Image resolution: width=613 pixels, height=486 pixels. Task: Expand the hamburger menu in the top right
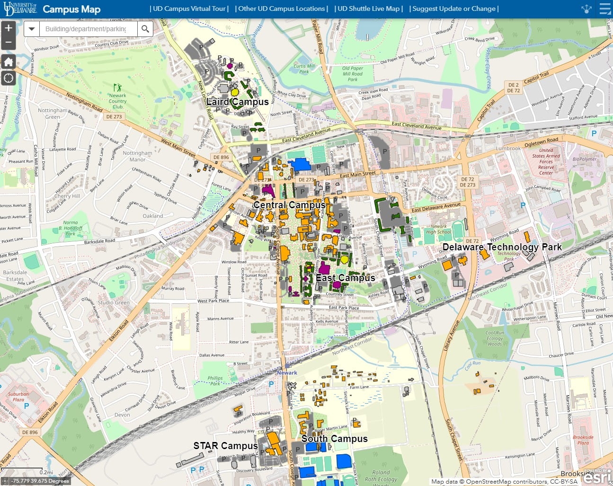pos(604,9)
